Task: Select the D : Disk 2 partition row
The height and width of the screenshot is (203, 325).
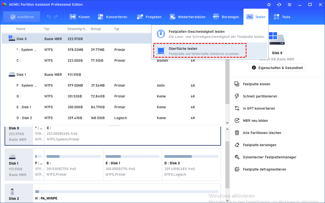Action: coord(113,118)
